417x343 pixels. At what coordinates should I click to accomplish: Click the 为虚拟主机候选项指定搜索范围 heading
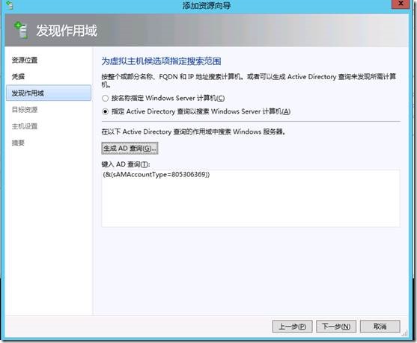(161, 61)
